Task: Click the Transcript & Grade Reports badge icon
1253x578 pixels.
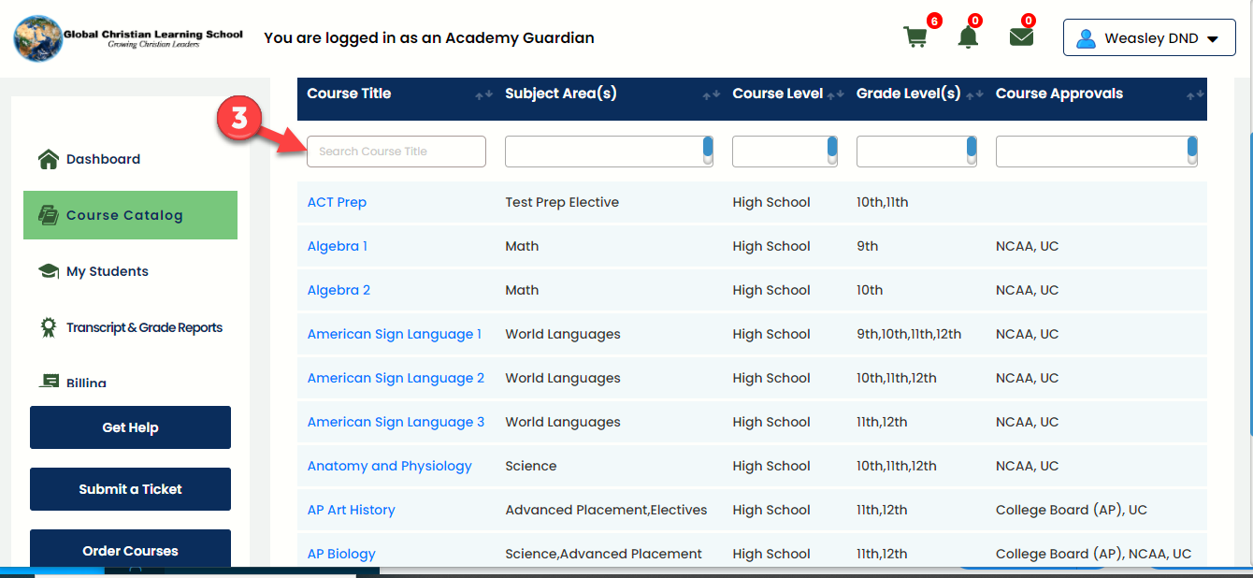Action: tap(49, 327)
